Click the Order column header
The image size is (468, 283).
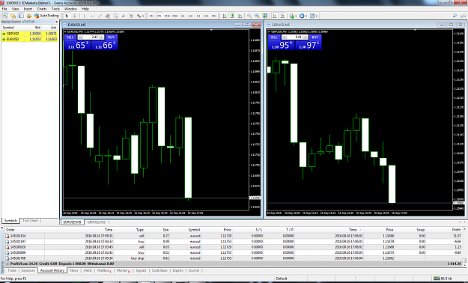click(10, 230)
